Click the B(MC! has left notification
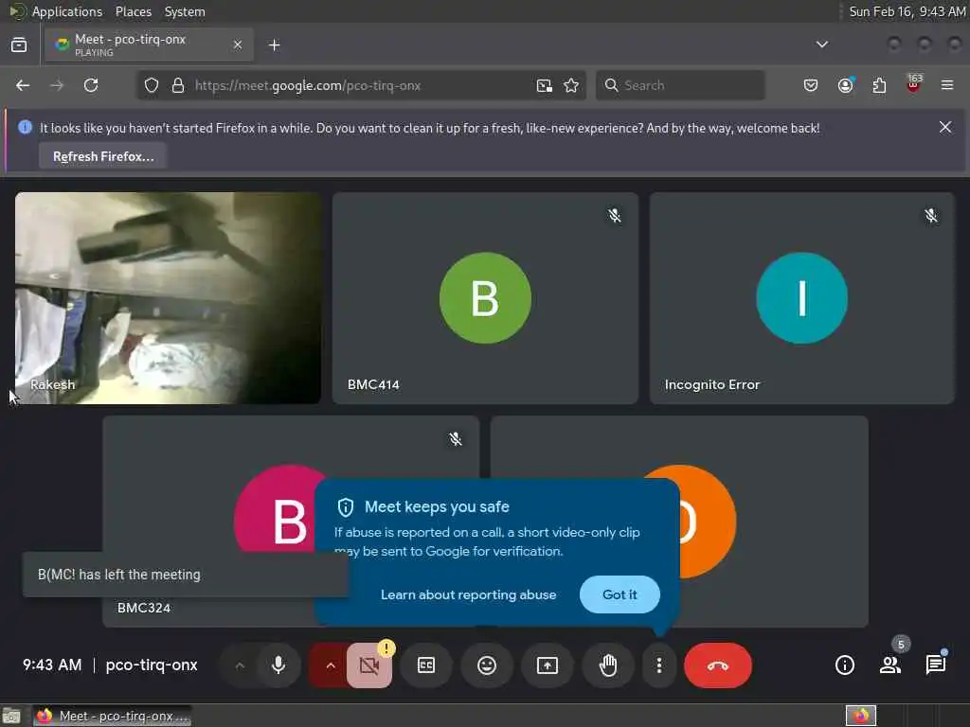This screenshot has width=970, height=727. pos(186,575)
